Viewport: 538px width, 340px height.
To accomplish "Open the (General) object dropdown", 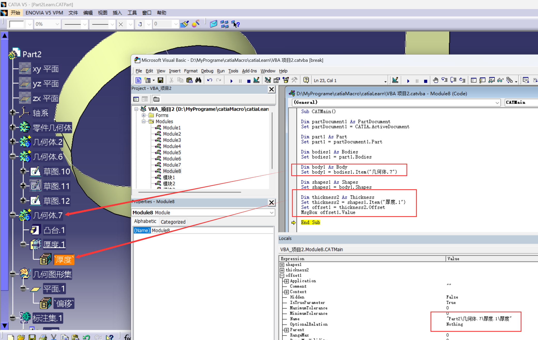I will pos(497,103).
